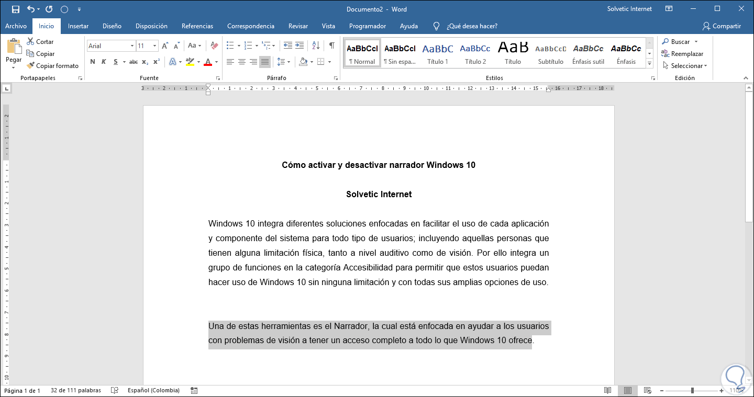The width and height of the screenshot is (754, 397).
Task: Toggle strikethrough formatting
Action: point(134,62)
